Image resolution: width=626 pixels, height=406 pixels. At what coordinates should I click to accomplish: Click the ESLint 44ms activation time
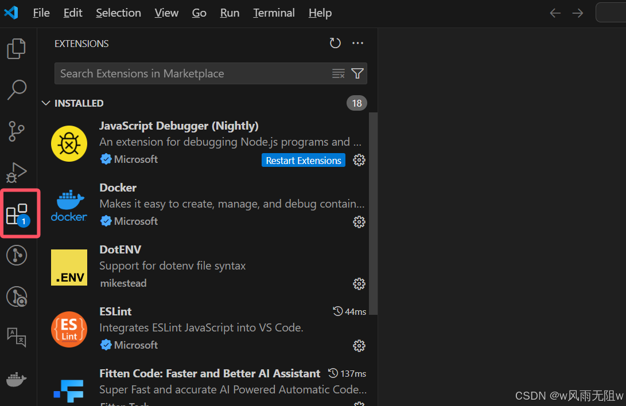coord(349,311)
